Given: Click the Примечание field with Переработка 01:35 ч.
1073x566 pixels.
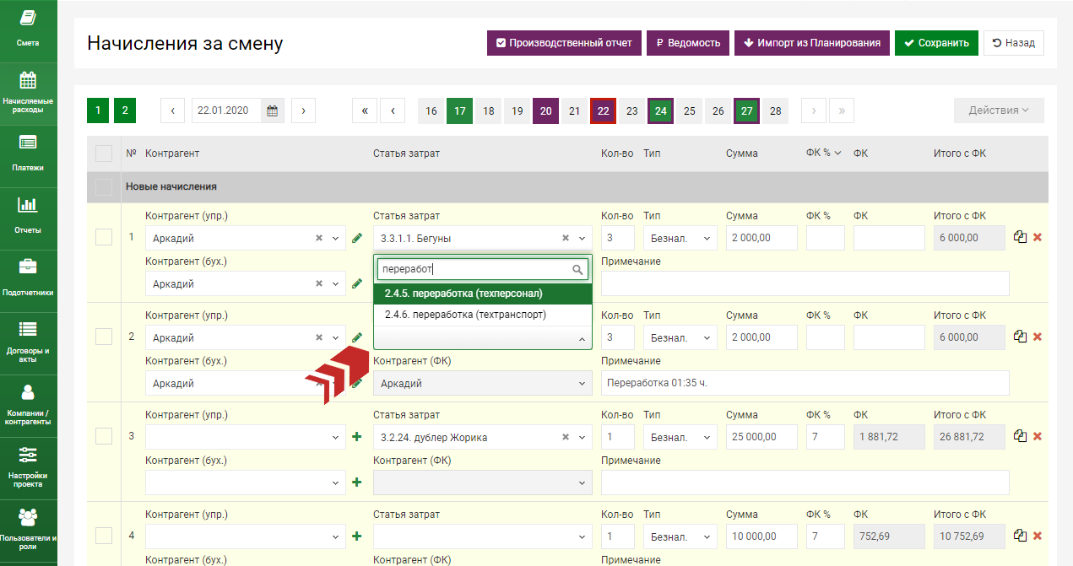Looking at the screenshot, I should tap(805, 384).
